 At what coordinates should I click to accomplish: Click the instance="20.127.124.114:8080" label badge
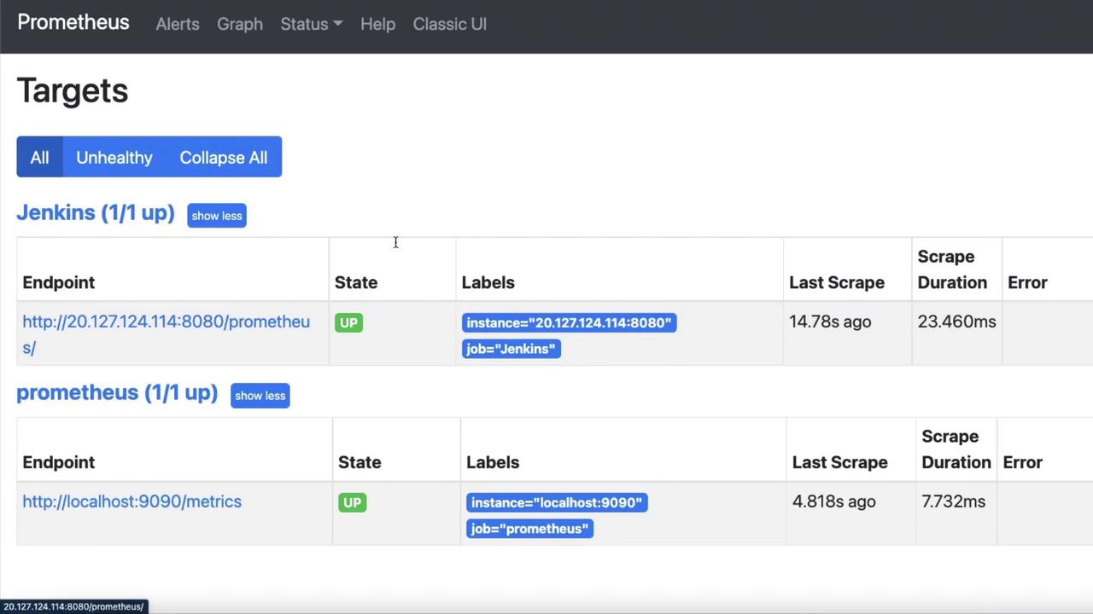[x=569, y=322]
